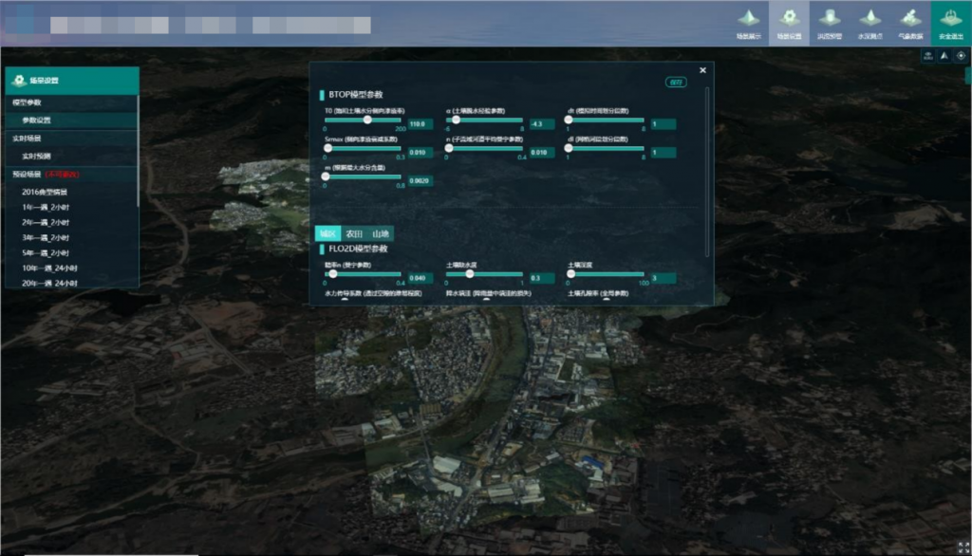This screenshot has height=556, width=972.
Task: Click the Srmax slider handle
Action: [x=327, y=148]
